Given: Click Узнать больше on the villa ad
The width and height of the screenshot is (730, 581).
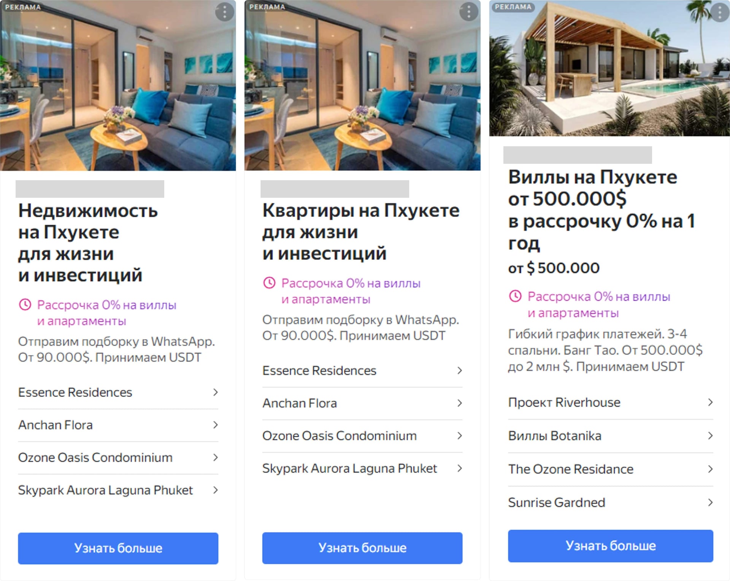Looking at the screenshot, I should click(609, 546).
